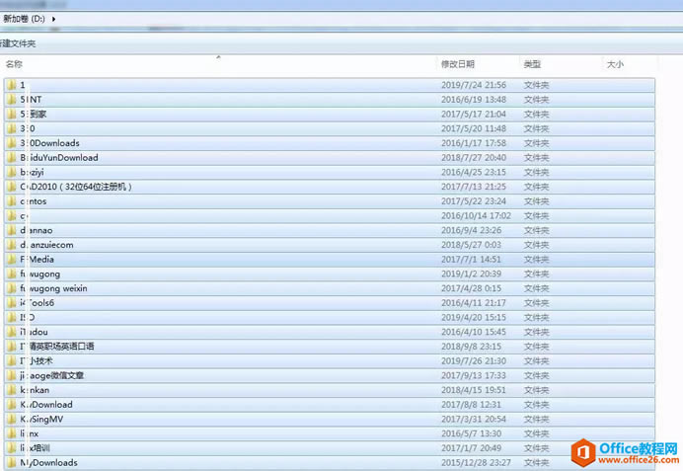The height and width of the screenshot is (471, 683).
Task: Click the folder icon of baiziyi row
Action: tap(12, 172)
